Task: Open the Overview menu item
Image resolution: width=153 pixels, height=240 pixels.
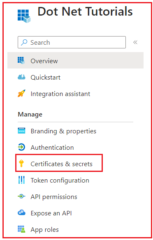Action: (x=75, y=60)
